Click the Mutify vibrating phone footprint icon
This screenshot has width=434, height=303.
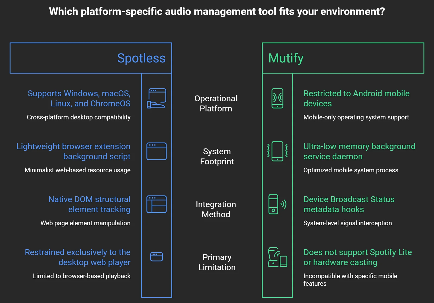coord(277,151)
